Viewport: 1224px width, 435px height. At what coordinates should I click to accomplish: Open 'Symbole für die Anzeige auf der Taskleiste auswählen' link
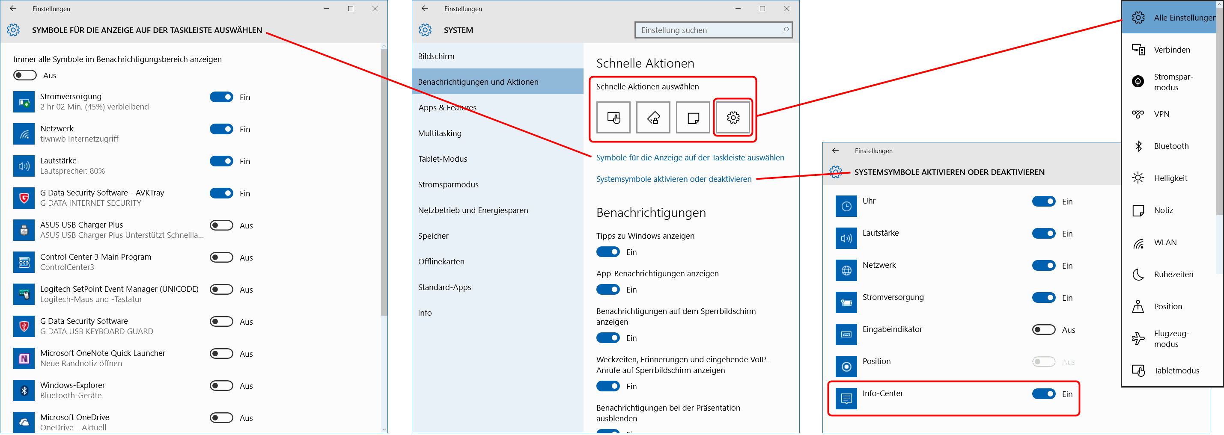coord(690,158)
